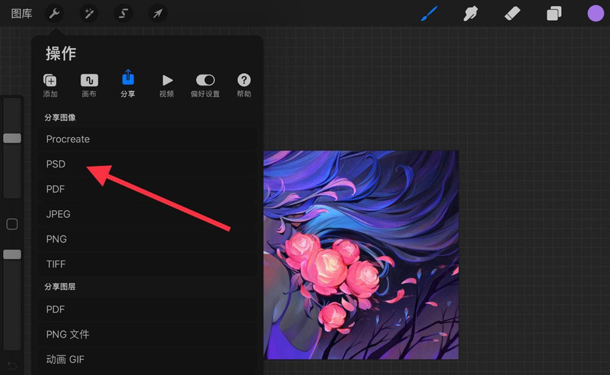Share layers as 动画 GIF

pyautogui.click(x=65, y=359)
